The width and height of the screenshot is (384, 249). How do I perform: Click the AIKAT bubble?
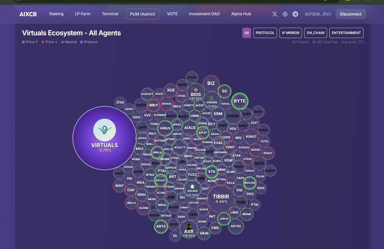coord(203,132)
